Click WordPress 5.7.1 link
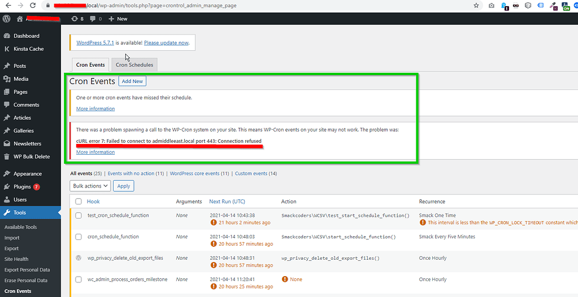The width and height of the screenshot is (578, 297). (95, 43)
